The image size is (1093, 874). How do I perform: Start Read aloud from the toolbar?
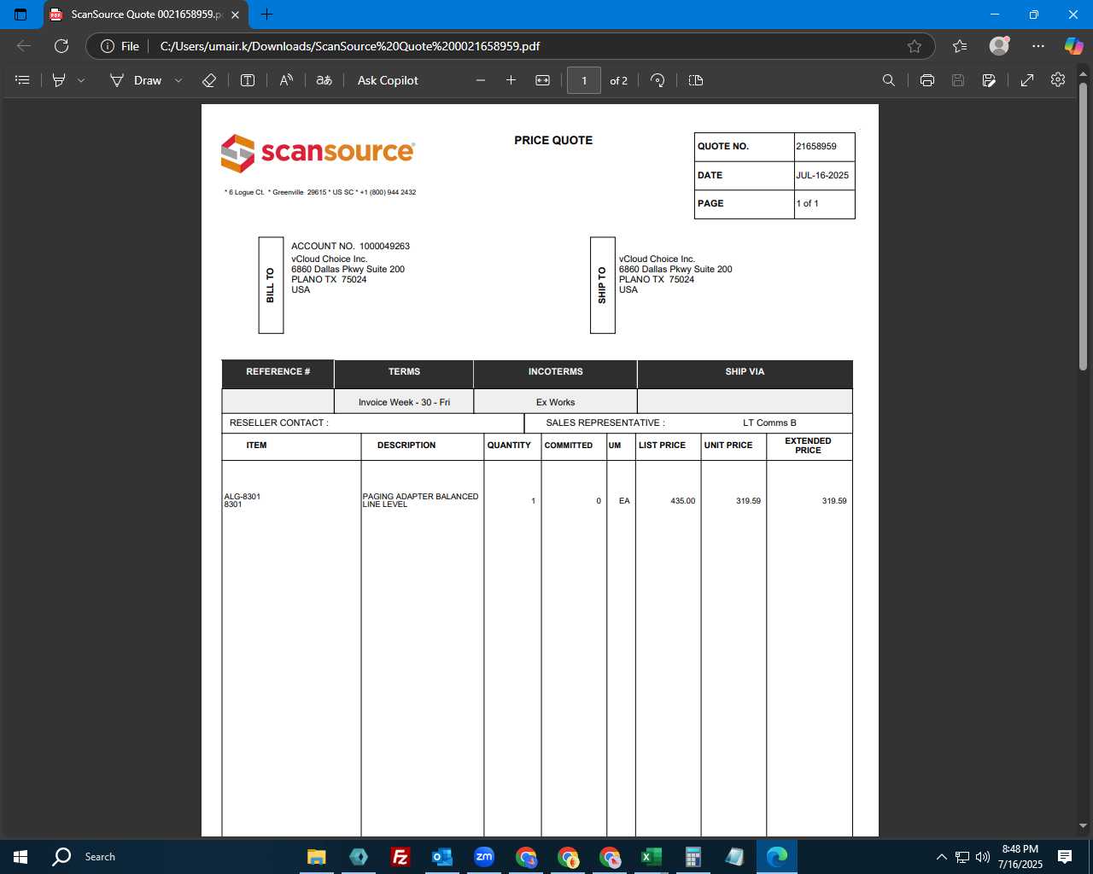[286, 80]
